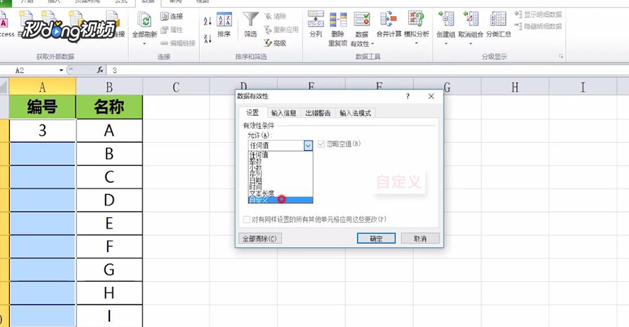The height and width of the screenshot is (327, 629).
Task: Expand the Group (创建组) dropdown arrow
Action: click(446, 43)
